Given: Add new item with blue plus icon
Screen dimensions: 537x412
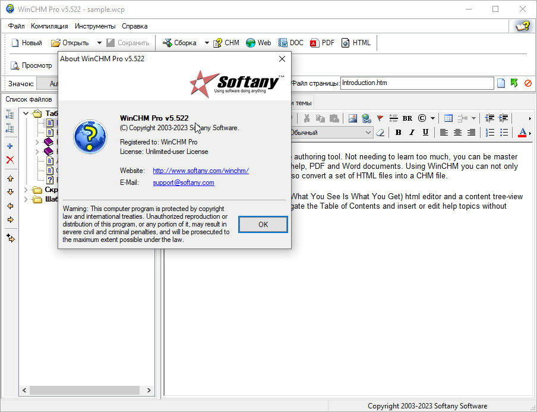Looking at the screenshot, I should [x=10, y=146].
